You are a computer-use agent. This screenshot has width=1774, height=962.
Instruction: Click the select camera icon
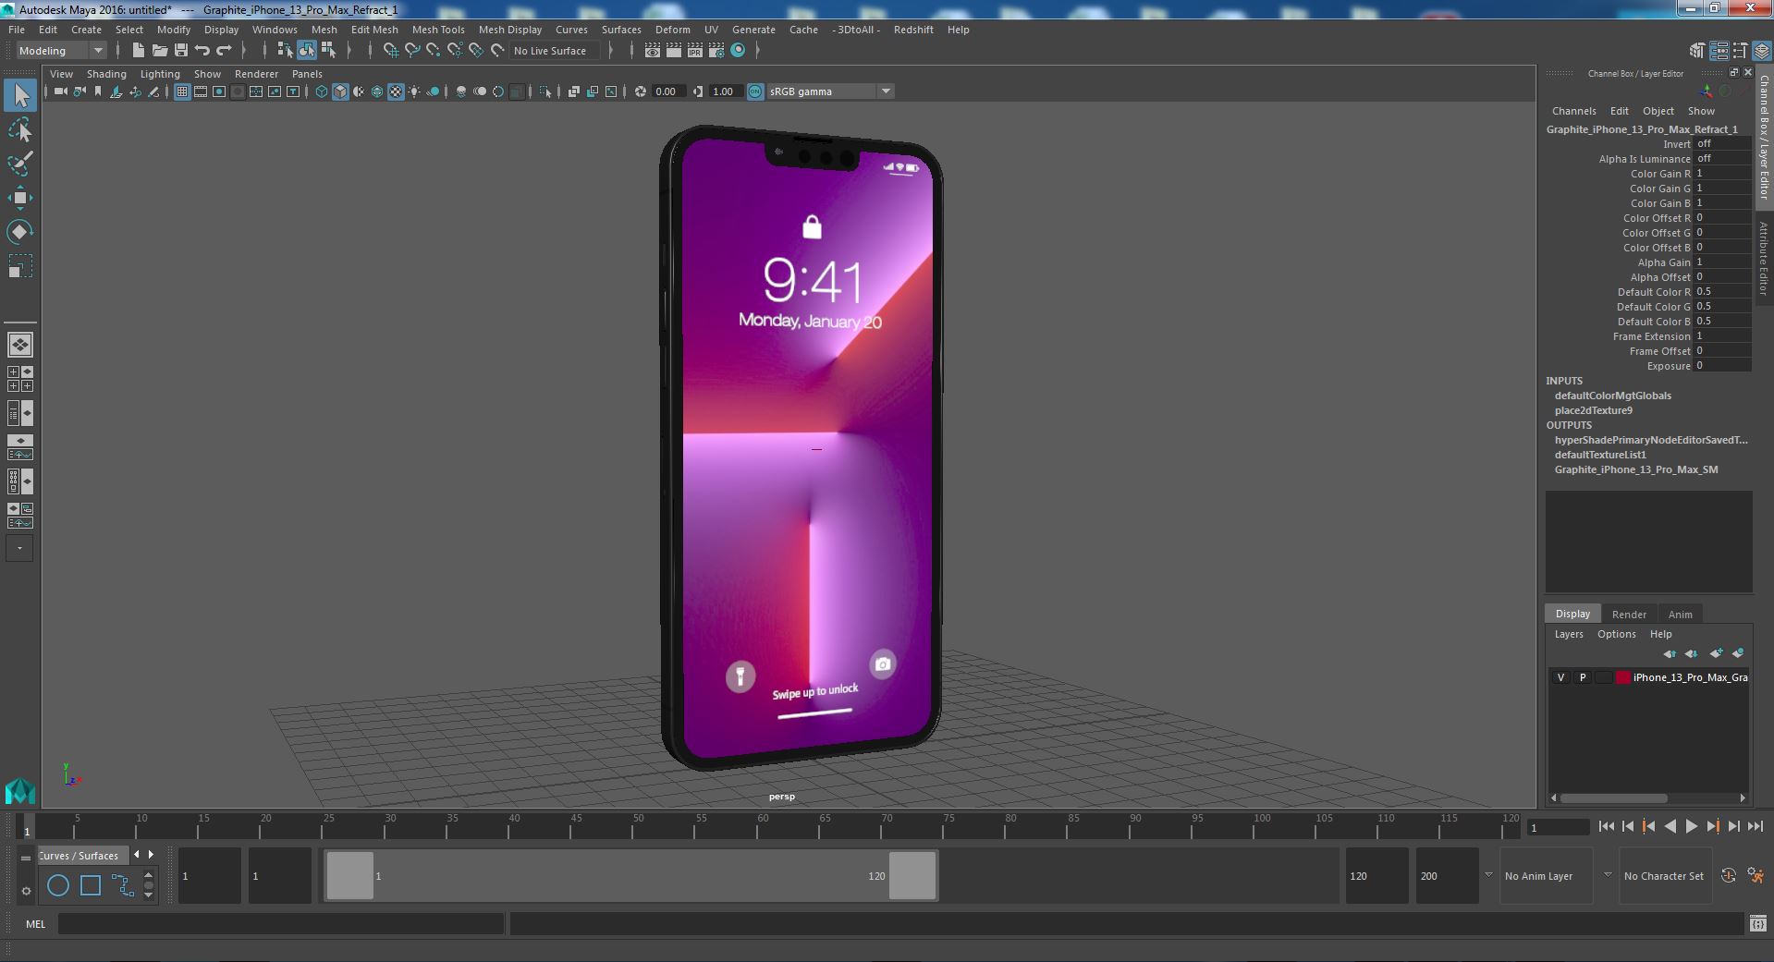[60, 91]
